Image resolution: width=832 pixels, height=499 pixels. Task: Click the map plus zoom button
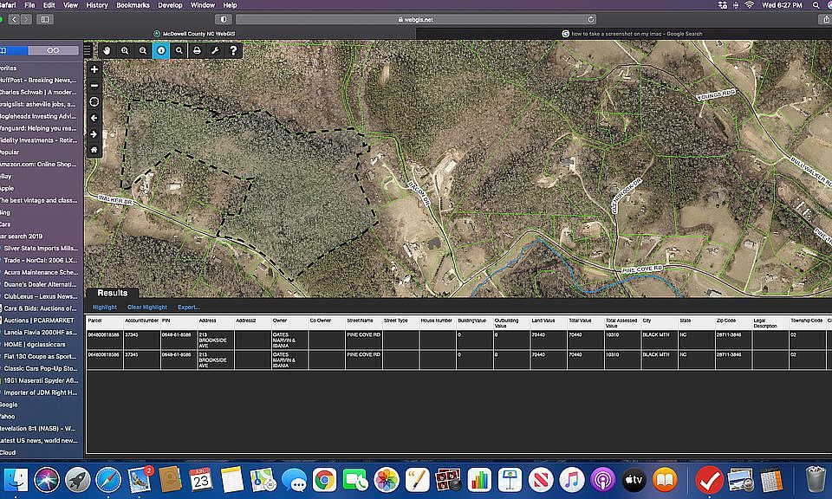coord(94,69)
